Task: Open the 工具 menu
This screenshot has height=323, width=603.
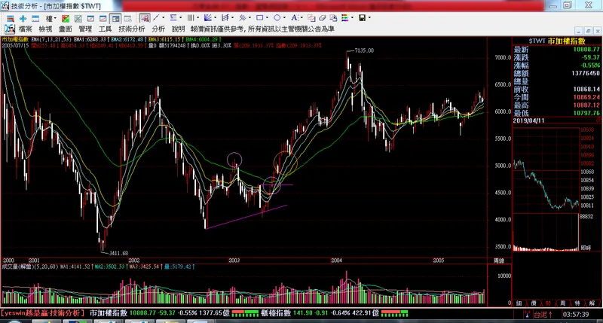Action: pos(105,29)
